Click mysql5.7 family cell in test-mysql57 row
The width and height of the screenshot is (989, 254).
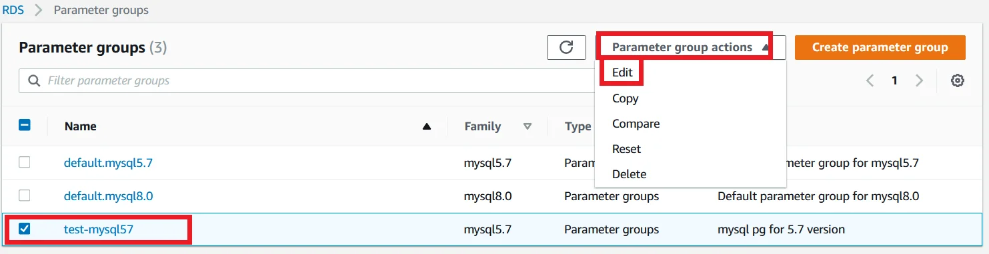[x=487, y=229]
